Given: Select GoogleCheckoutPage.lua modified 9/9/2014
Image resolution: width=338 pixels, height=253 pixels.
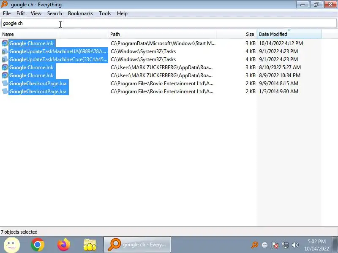Looking at the screenshot, I should (x=38, y=83).
